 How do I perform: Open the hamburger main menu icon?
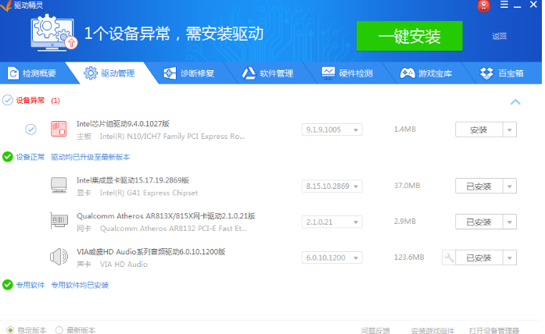pos(504,5)
